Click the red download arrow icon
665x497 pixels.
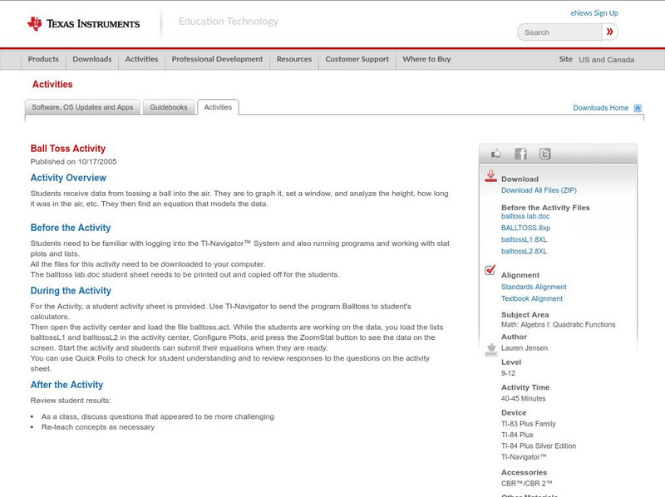point(490,176)
